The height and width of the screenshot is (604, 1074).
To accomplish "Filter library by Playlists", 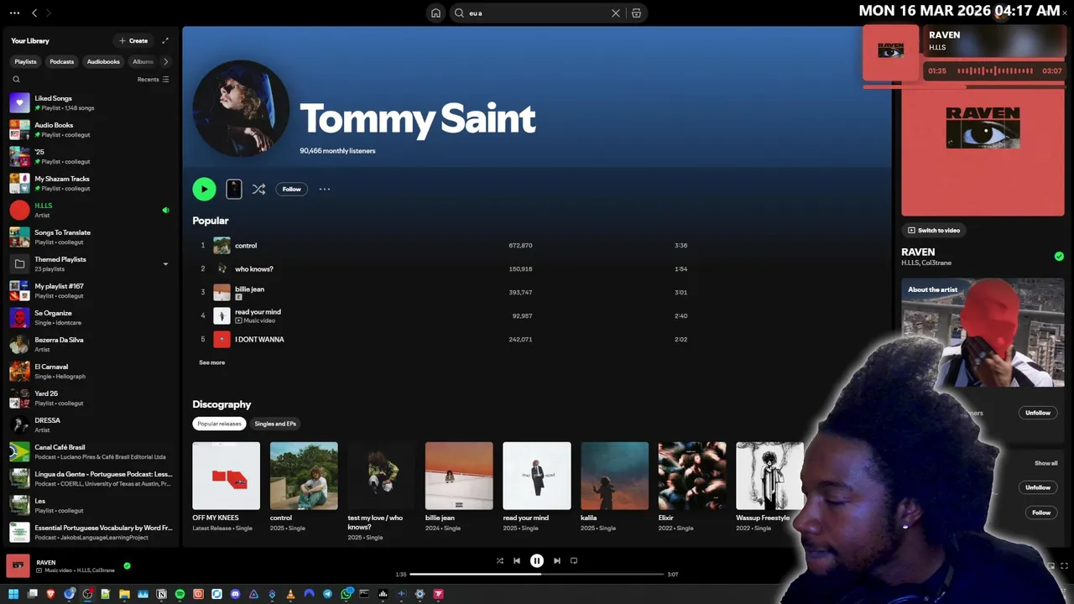I will tap(25, 61).
